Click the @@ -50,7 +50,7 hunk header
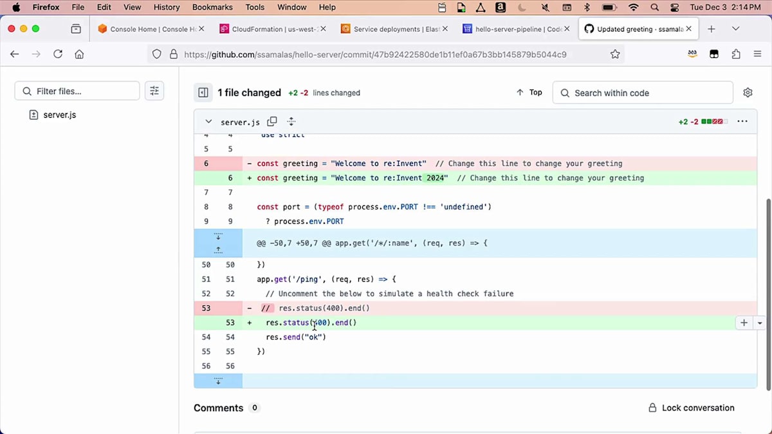Viewport: 772px width, 434px height. point(372,243)
